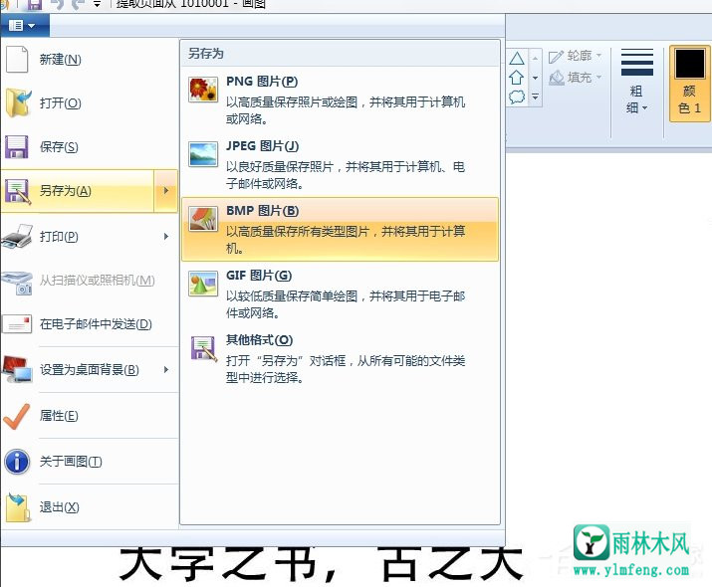Image resolution: width=712 pixels, height=587 pixels.
Task: Select the up arrow shape tool
Action: coord(516,78)
